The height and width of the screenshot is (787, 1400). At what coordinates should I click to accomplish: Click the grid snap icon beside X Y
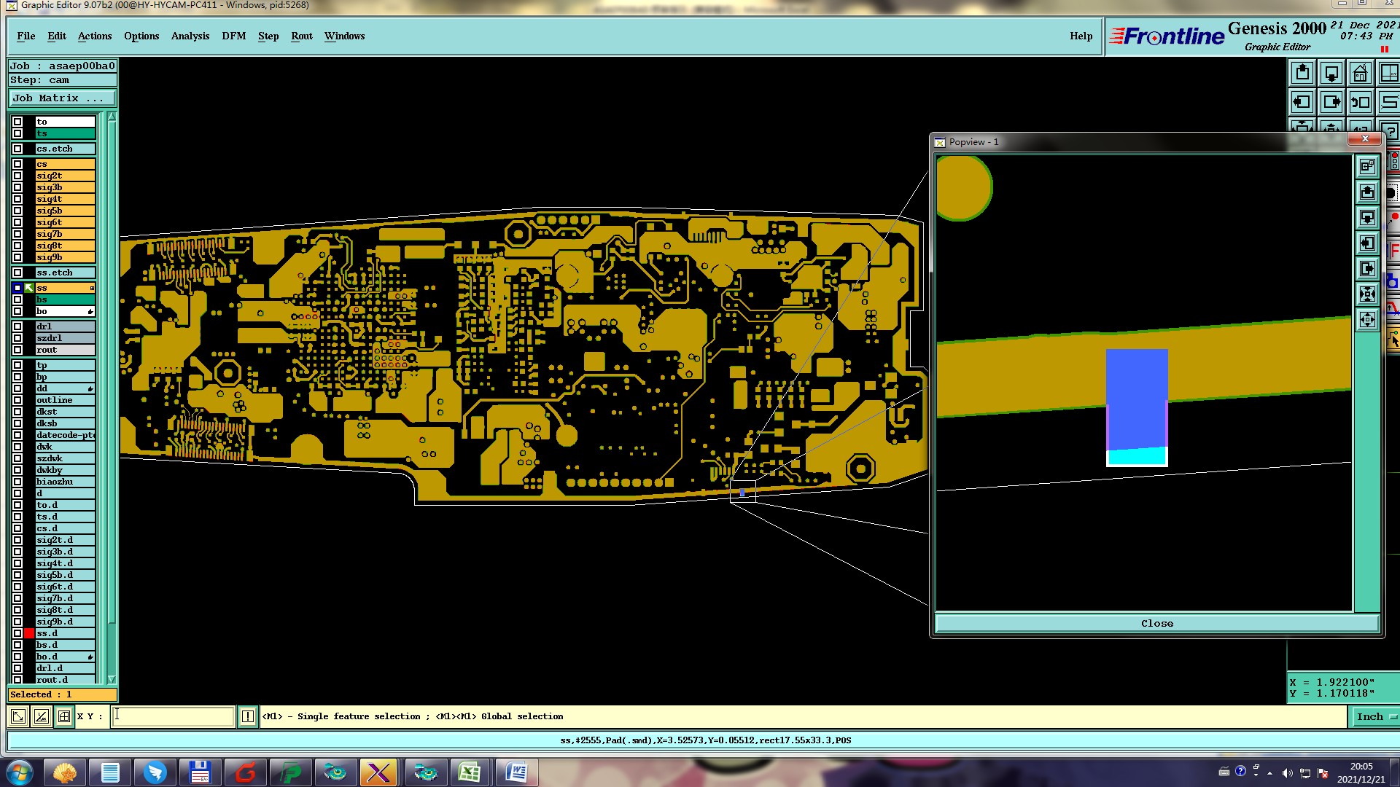pyautogui.click(x=64, y=716)
